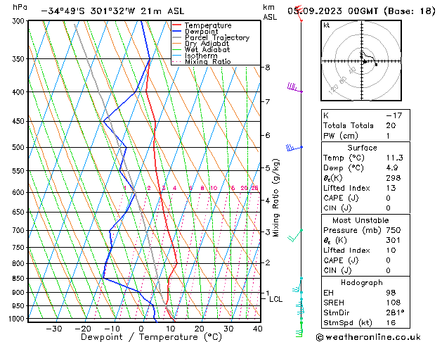Click the Most Unstable section heading
The width and height of the screenshot is (442, 342).
(x=360, y=220)
